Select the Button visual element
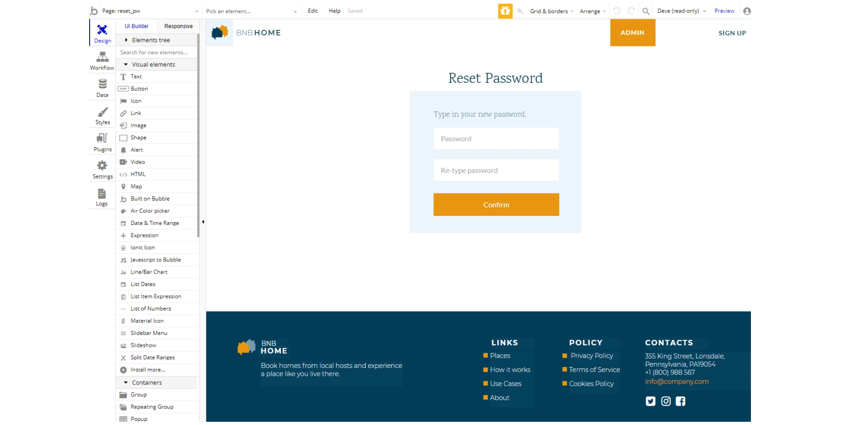This screenshot has height=425, width=841. pos(157,89)
